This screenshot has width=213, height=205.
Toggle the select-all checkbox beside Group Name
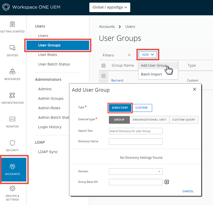coord(104,66)
